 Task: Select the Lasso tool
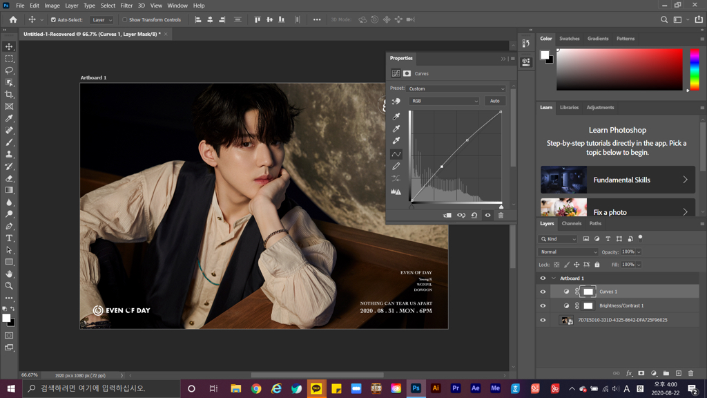[9, 70]
